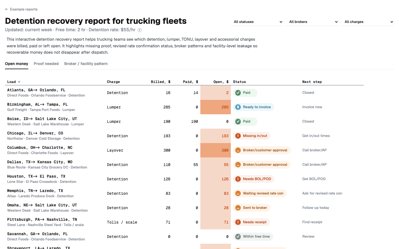
Task: Select the Savannah, GA → Orlando, FL load
Action: click(37, 234)
